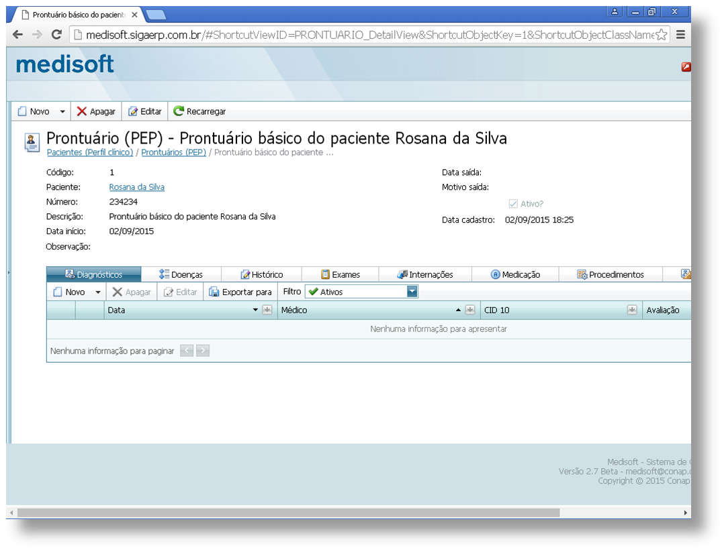The image size is (724, 552).
Task: Click the red icon at header right
Action: click(686, 67)
